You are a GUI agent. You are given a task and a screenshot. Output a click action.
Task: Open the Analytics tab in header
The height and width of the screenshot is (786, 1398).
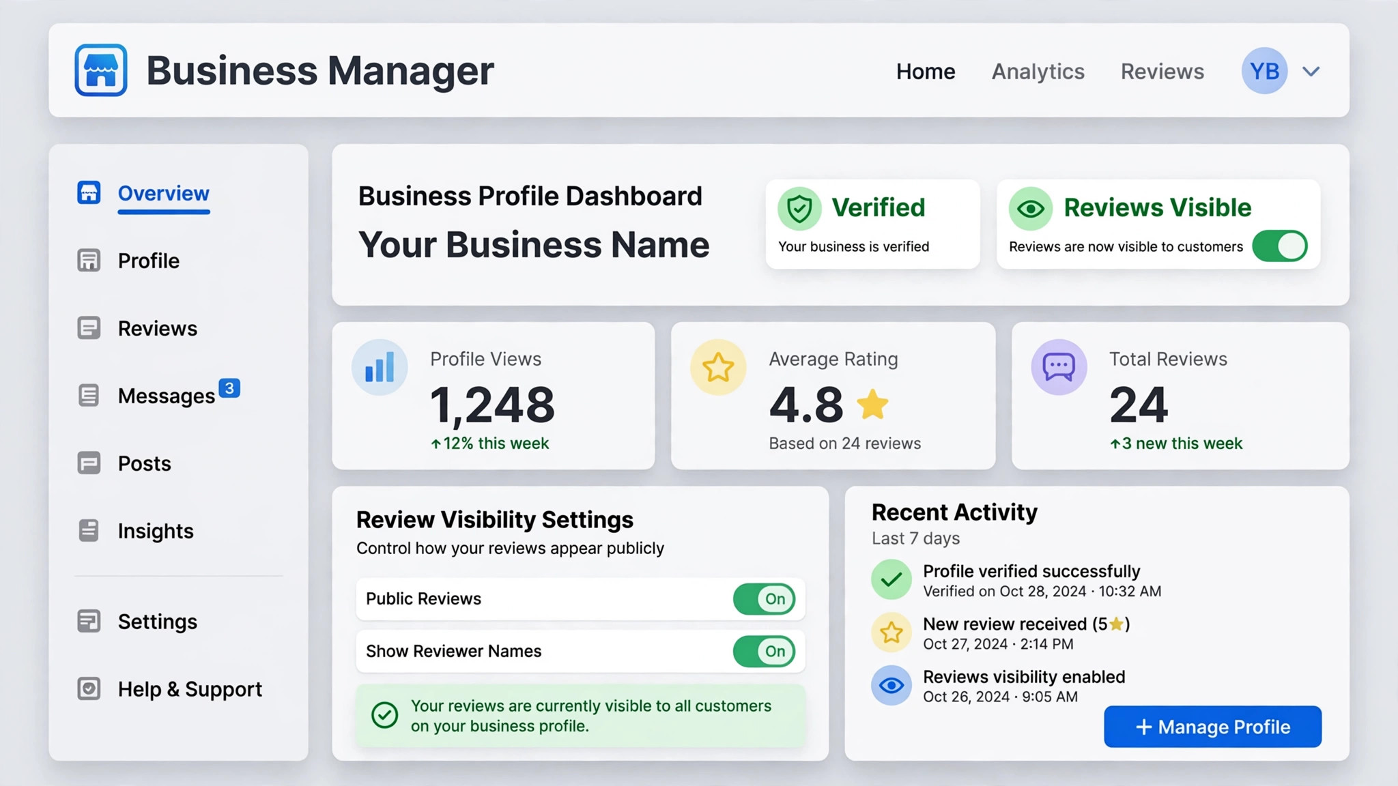[1038, 72]
